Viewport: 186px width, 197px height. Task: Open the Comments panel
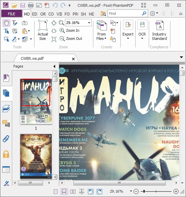[x=6, y=123]
